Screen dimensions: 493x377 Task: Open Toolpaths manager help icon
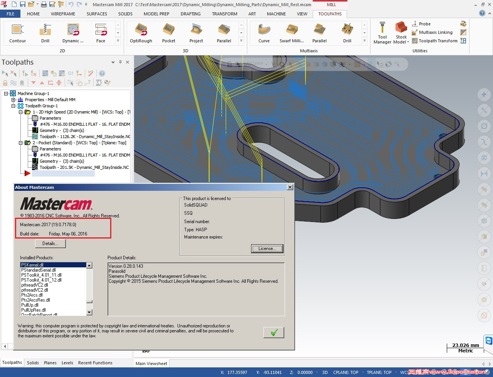click(102, 73)
